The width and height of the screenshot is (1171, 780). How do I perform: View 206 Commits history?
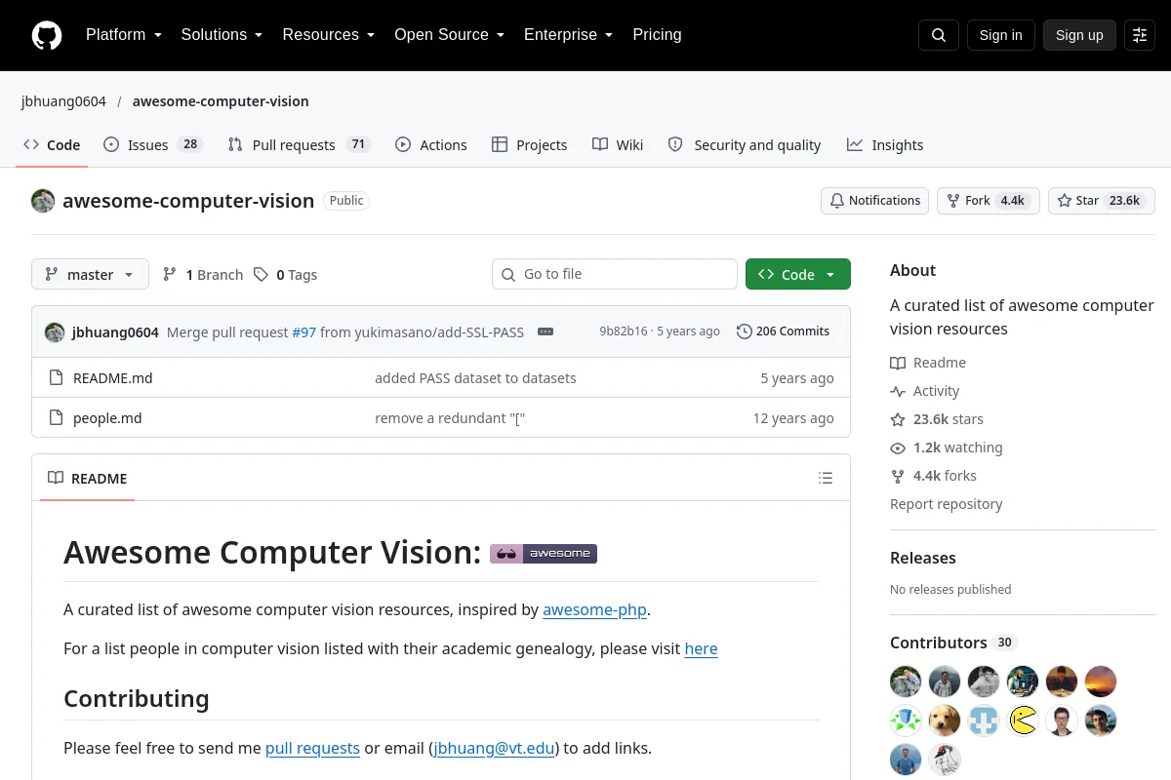pos(784,331)
